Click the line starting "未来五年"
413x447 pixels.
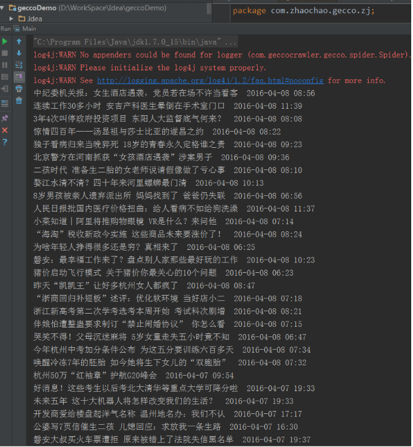163,401
